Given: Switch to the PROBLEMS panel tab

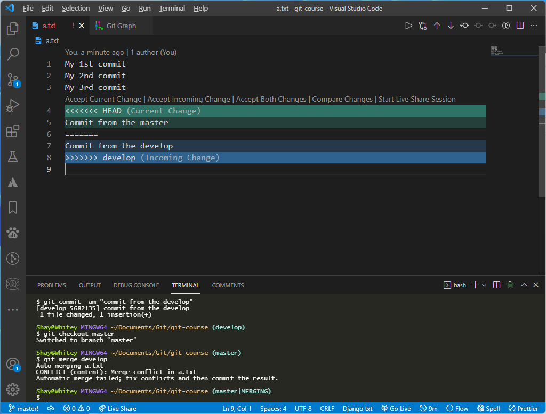Looking at the screenshot, I should pyautogui.click(x=52, y=285).
